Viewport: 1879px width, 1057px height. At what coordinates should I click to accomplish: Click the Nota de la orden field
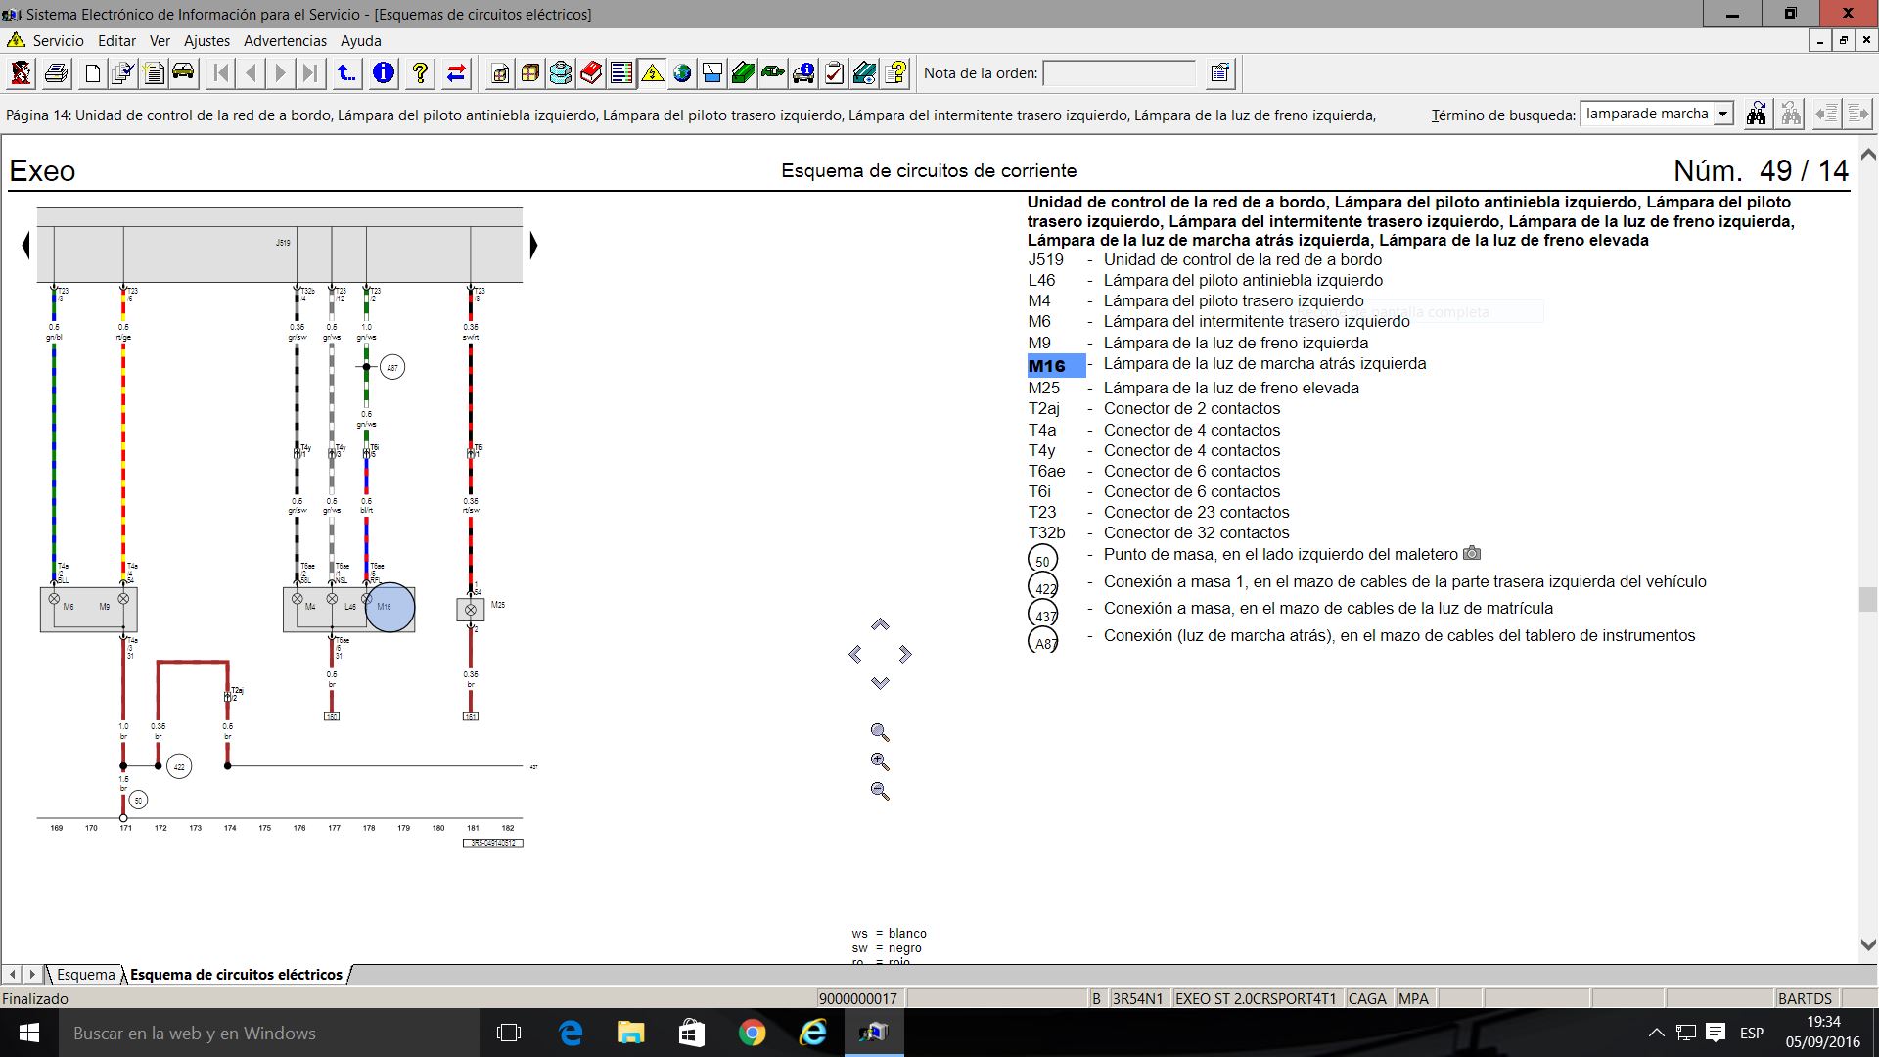(1119, 73)
